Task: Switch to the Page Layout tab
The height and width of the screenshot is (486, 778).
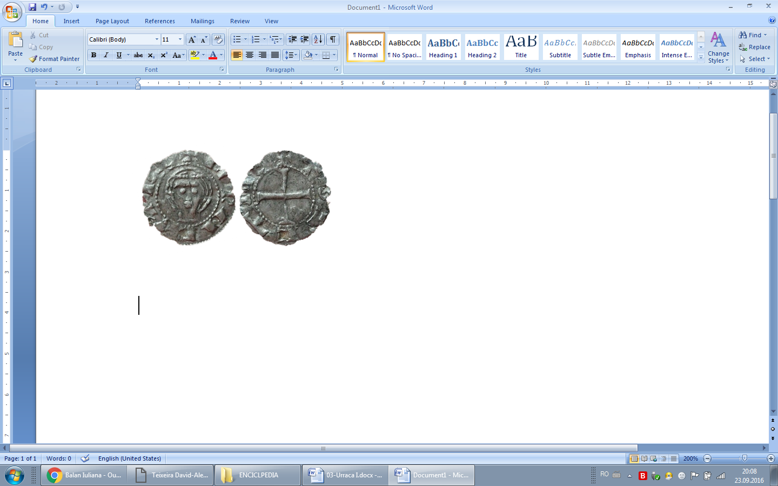Action: 112,21
